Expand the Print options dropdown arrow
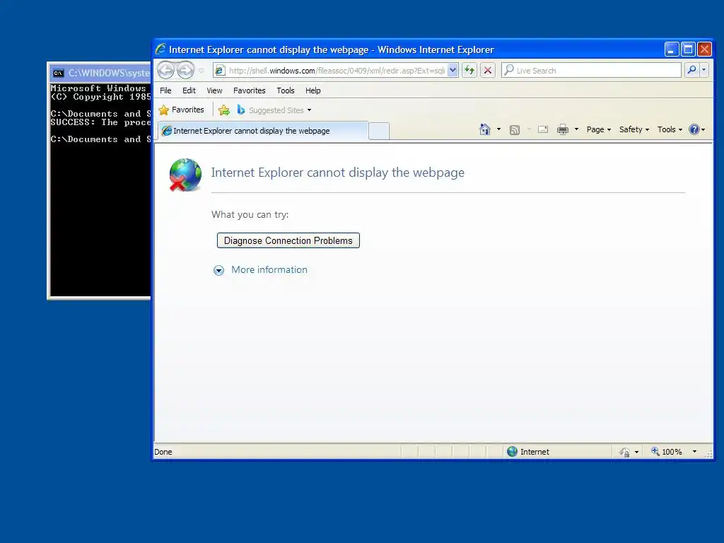Screen dimensions: 724x543 tap(576, 129)
